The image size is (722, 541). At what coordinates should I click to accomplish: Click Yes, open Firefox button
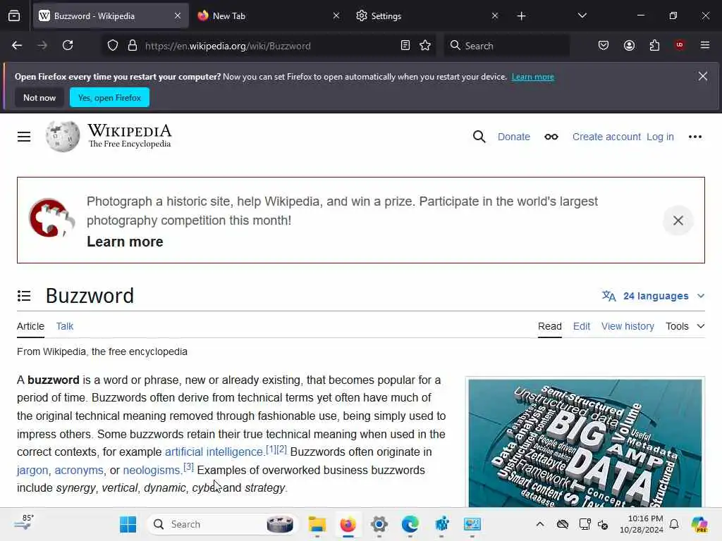click(109, 97)
